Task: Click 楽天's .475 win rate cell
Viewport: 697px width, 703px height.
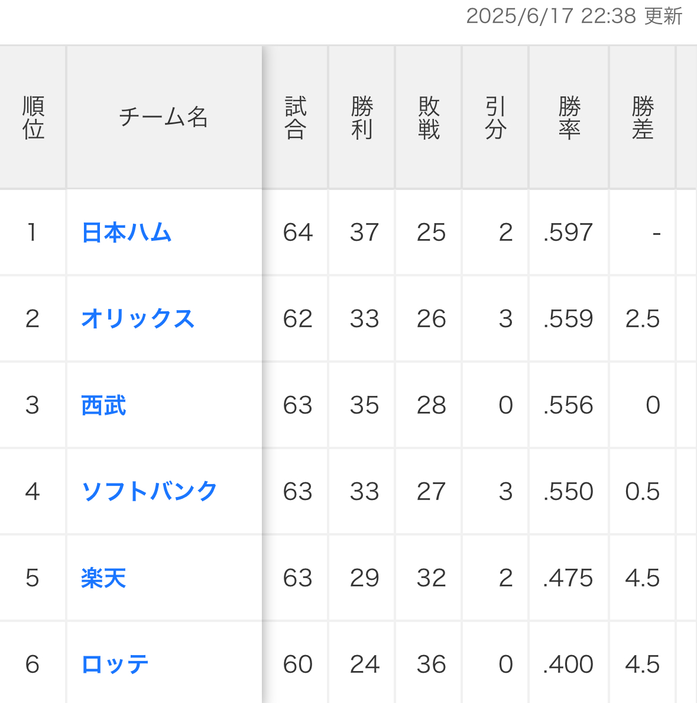Action: coord(568,578)
